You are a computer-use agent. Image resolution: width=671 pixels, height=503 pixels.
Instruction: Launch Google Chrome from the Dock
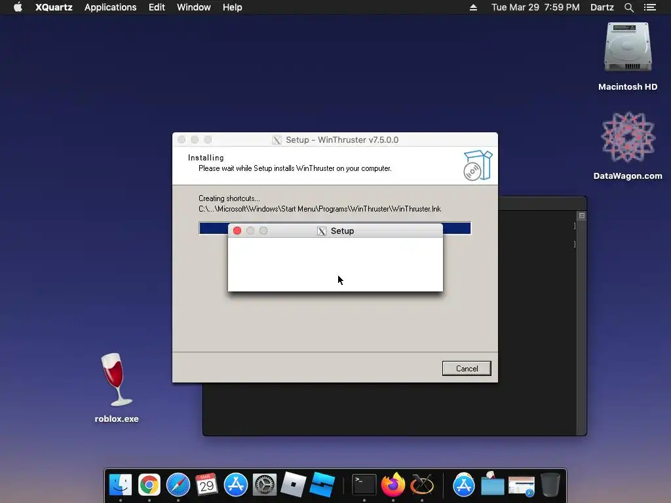pos(149,485)
